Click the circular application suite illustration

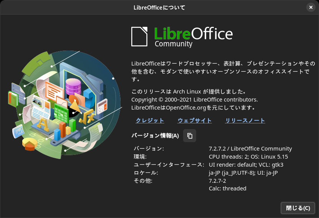point(65,105)
